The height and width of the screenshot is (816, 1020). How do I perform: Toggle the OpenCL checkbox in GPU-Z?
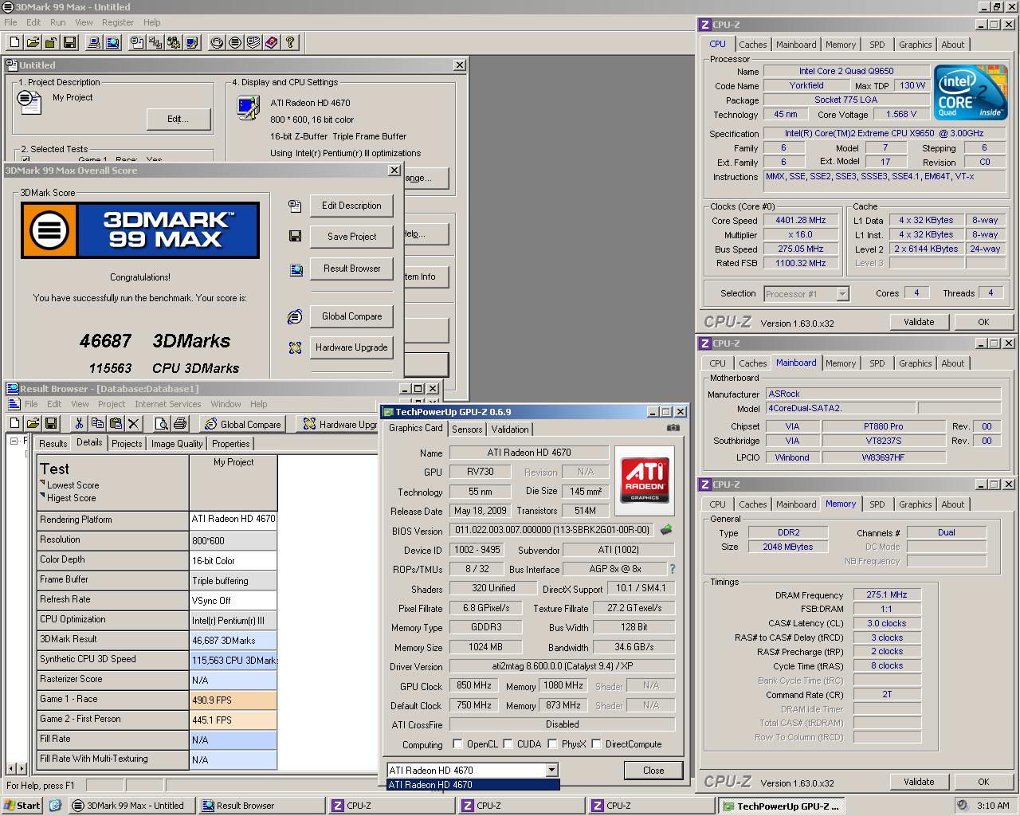click(457, 744)
